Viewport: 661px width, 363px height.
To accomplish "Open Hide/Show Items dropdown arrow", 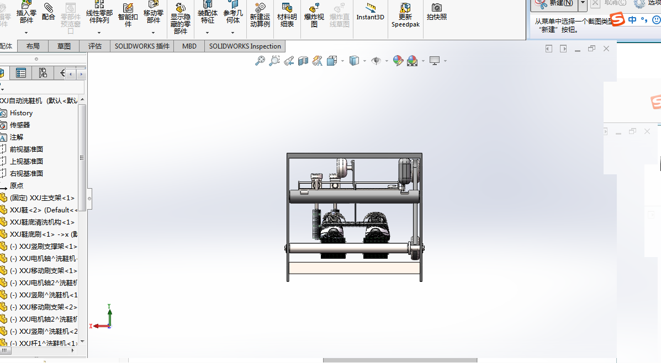I will (387, 61).
